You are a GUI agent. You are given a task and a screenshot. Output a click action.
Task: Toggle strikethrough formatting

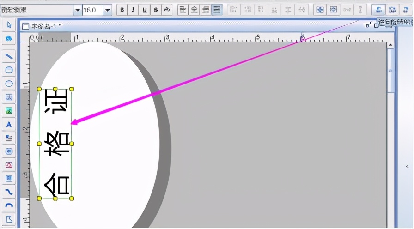[156, 10]
